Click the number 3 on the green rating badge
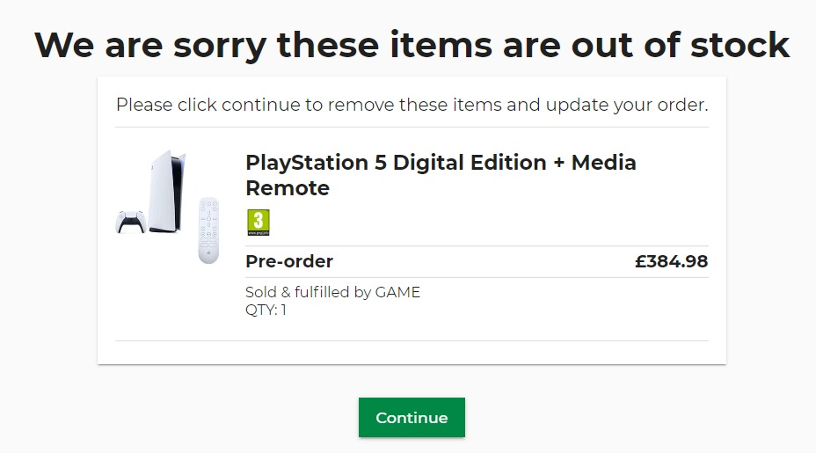This screenshot has width=816, height=453. click(x=258, y=219)
